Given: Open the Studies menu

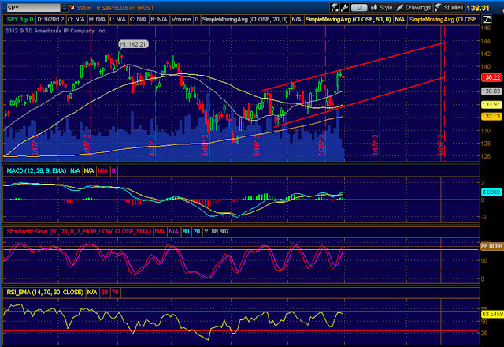Looking at the screenshot, I should [x=449, y=8].
